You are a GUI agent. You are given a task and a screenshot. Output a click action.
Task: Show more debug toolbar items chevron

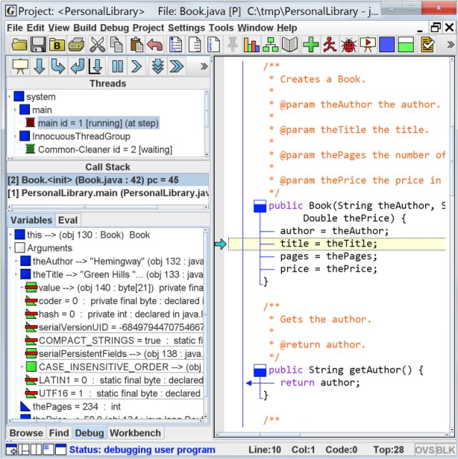click(204, 66)
